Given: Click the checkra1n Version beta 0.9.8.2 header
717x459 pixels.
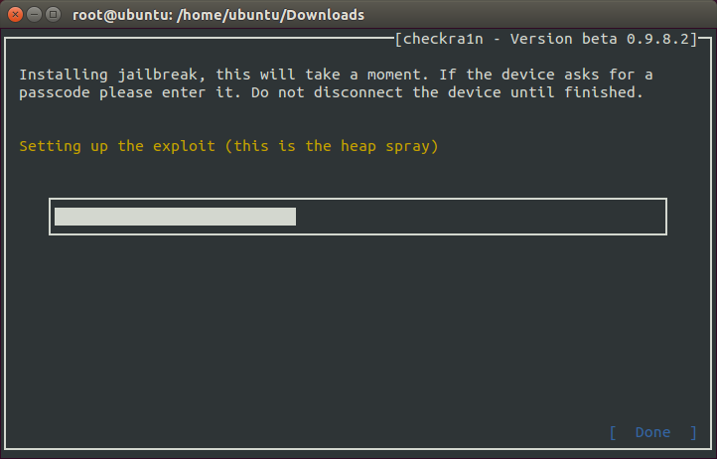Looking at the screenshot, I should (x=546, y=39).
